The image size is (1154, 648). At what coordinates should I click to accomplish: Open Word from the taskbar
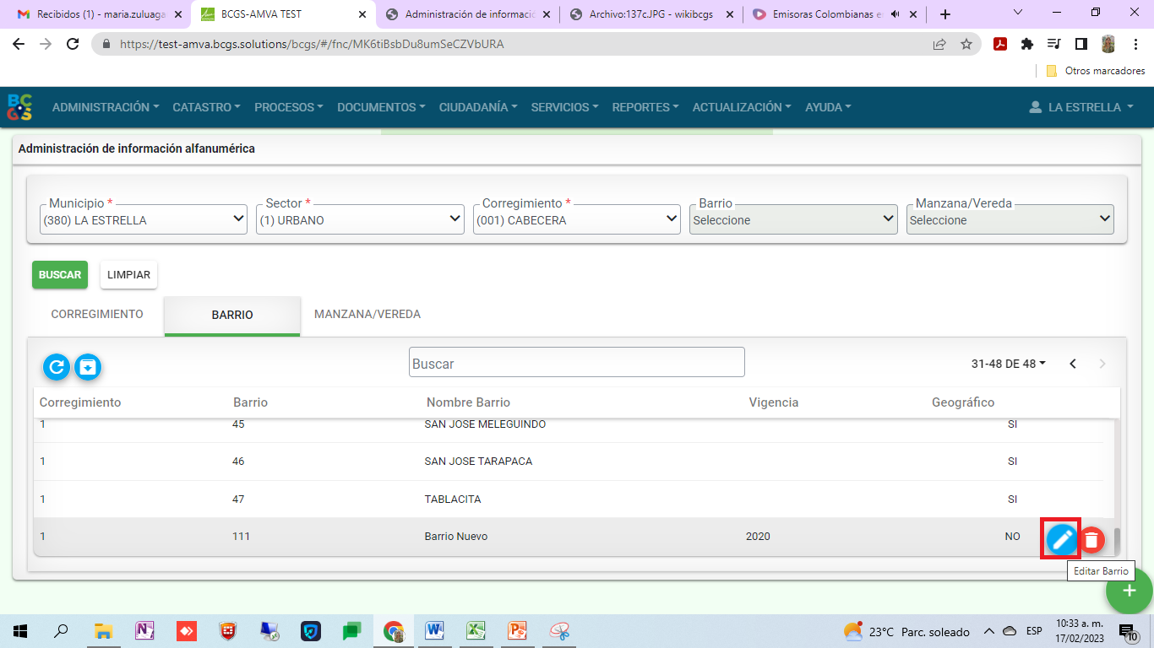[x=435, y=630]
